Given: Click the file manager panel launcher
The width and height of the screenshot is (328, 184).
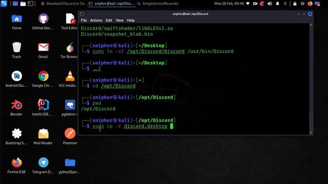Looking at the screenshot, I should 23,4.
